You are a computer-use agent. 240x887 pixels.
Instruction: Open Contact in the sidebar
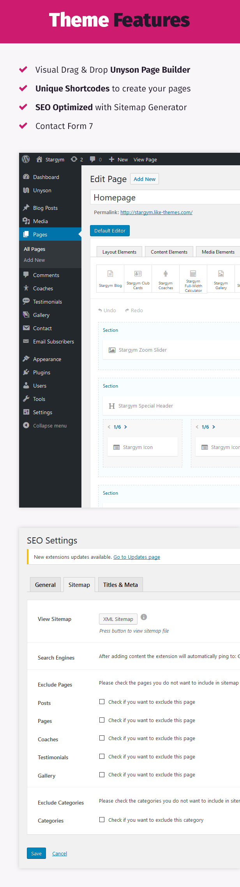click(50, 328)
